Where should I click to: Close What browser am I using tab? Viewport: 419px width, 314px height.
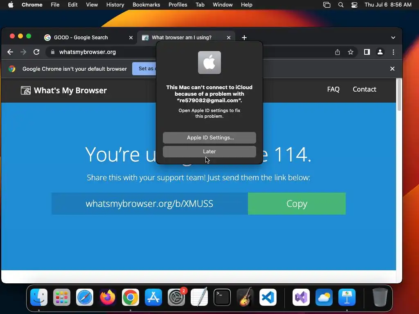(229, 38)
